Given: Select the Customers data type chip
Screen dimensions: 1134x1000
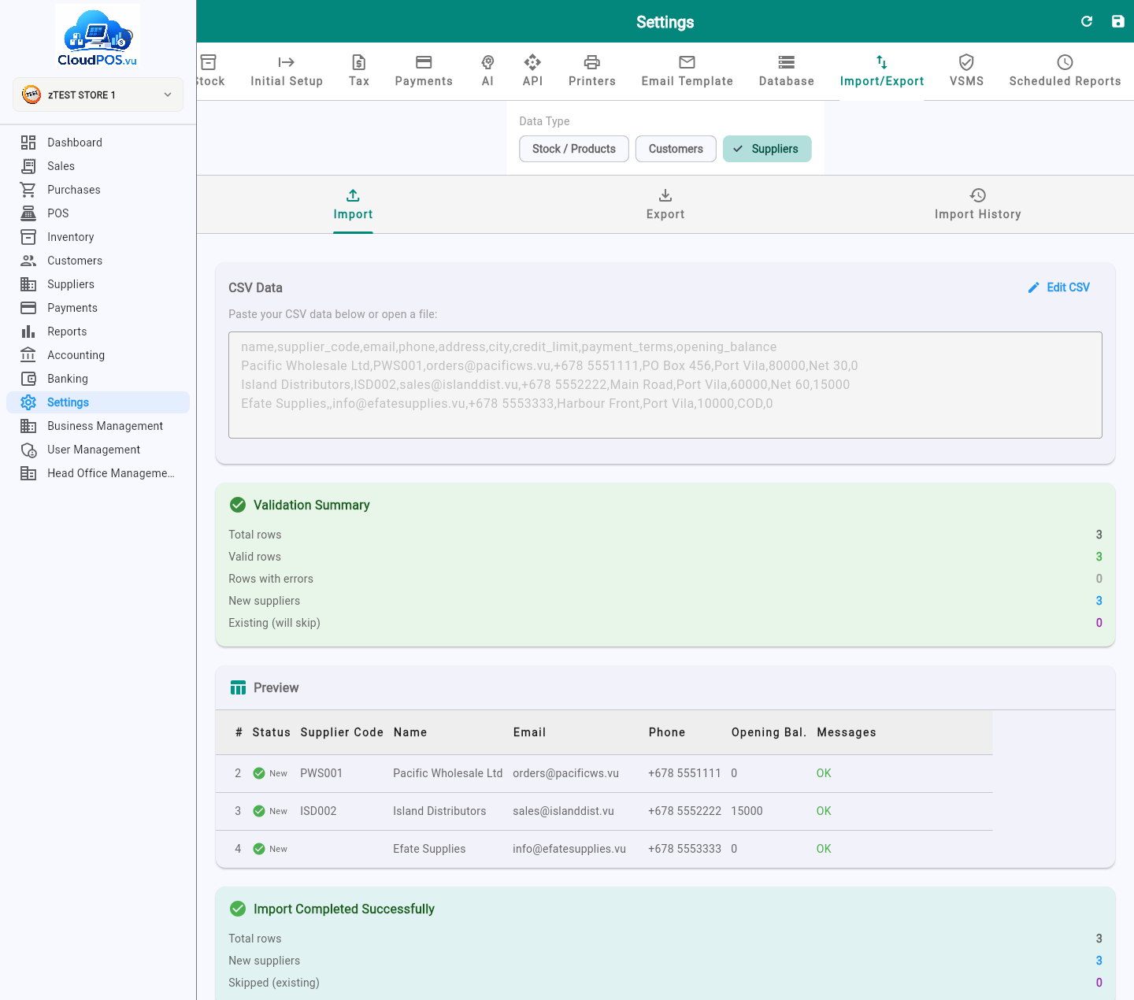Looking at the screenshot, I should click(676, 149).
